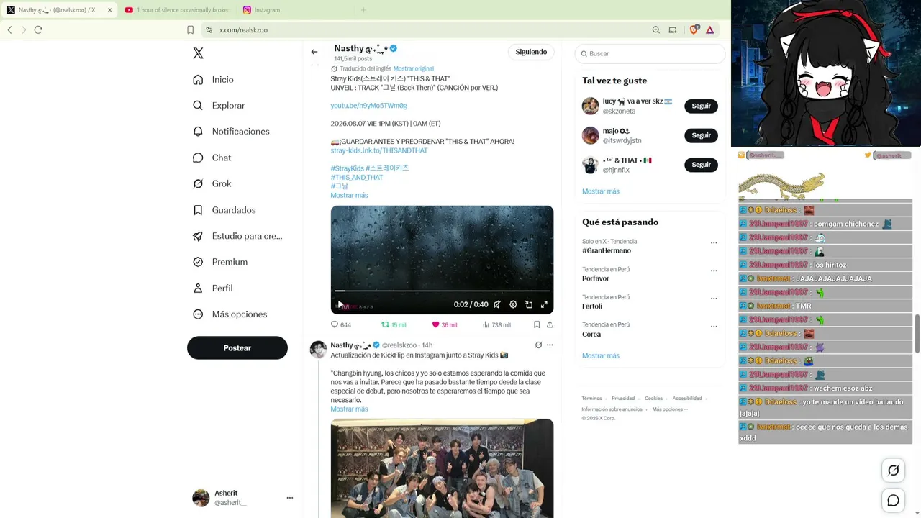Click the X logo in sidebar
The image size is (921, 518).
tap(198, 53)
